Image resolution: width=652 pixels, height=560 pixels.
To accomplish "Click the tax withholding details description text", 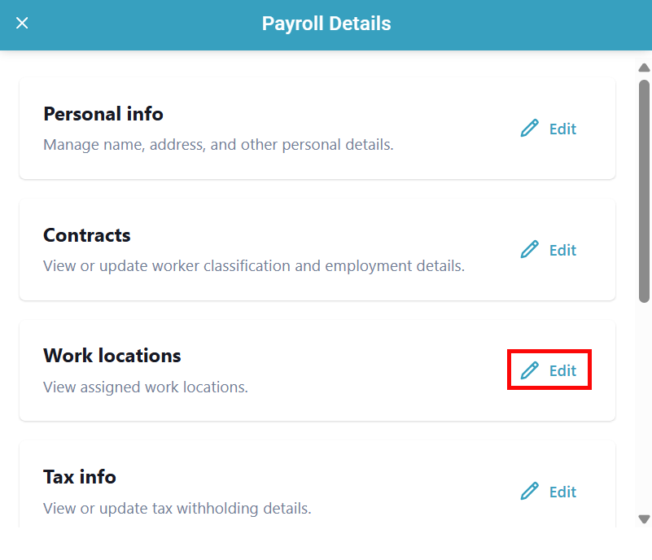I will (x=177, y=509).
